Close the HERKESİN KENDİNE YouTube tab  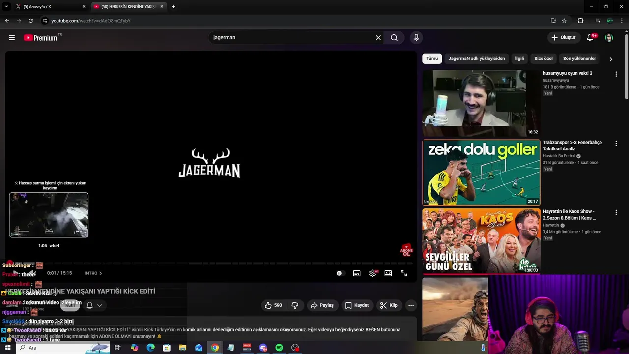coord(162,7)
